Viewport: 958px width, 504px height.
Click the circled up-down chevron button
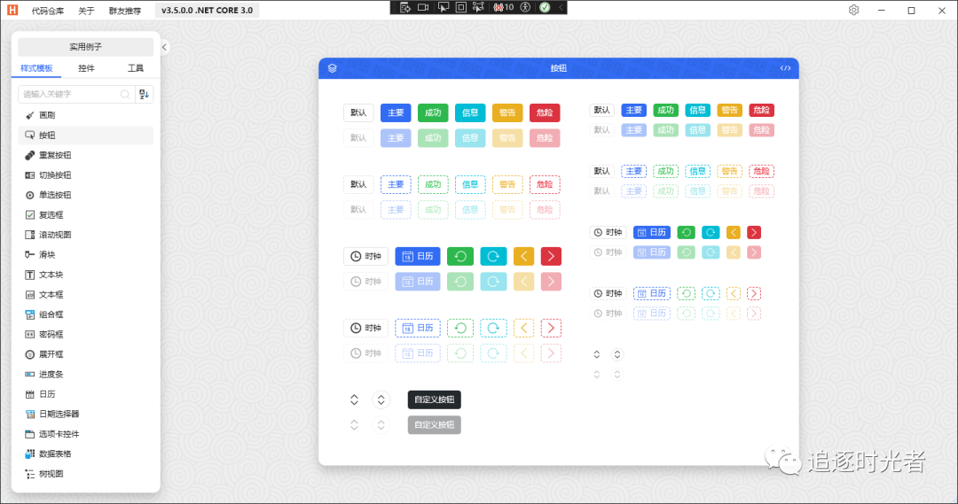381,399
